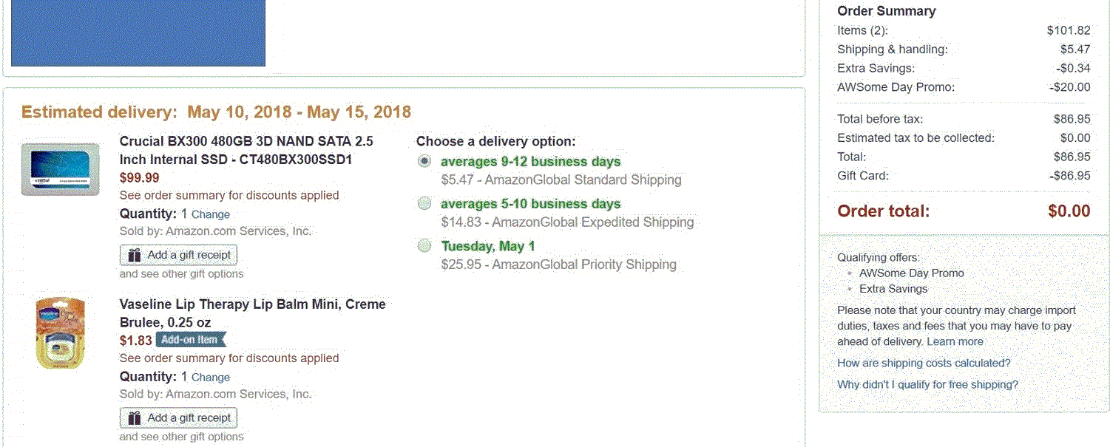
Task: Click Extra Savings qualifying offer item
Action: click(893, 289)
